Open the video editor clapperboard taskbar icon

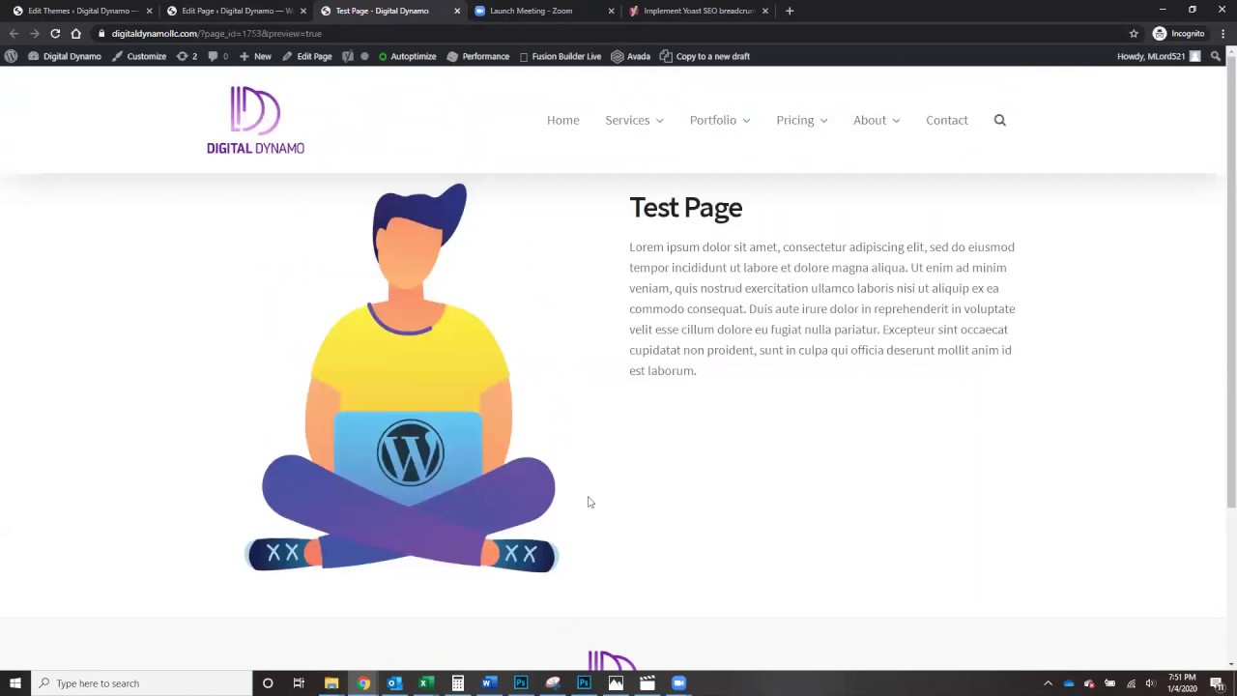(x=647, y=683)
